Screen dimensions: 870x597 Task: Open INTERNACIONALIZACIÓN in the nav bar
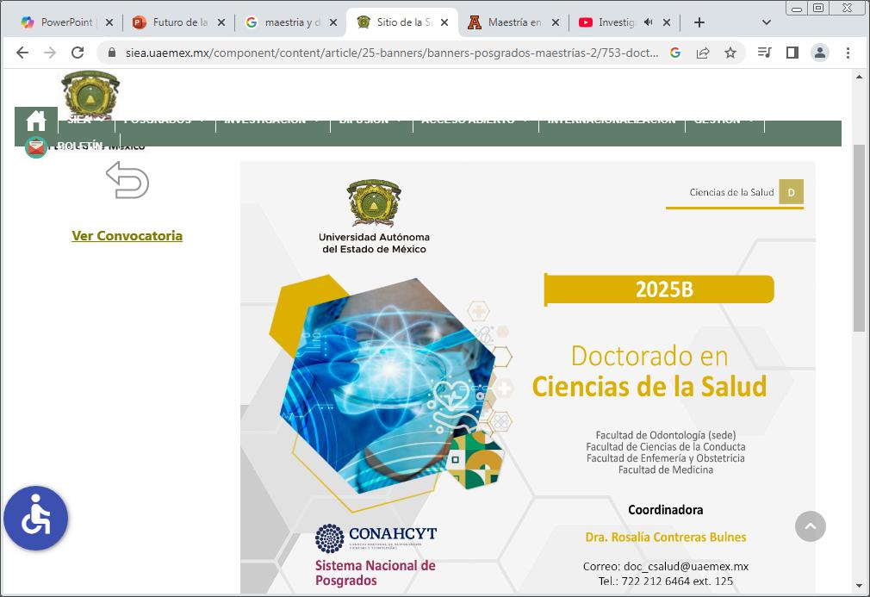coord(612,121)
